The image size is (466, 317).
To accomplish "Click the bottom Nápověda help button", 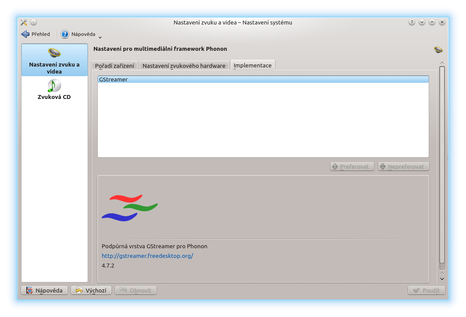I will (44, 290).
